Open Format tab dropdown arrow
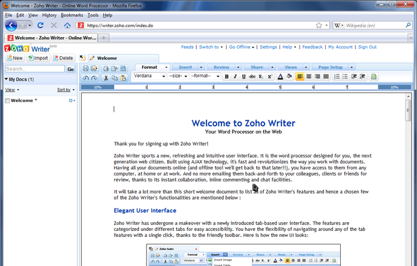The image size is (417, 266). (167, 68)
